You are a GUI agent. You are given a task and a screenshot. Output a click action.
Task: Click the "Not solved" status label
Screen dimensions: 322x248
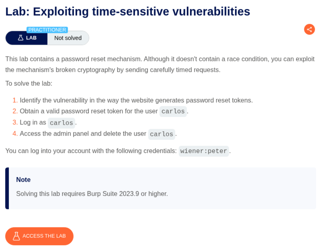pyautogui.click(x=68, y=38)
